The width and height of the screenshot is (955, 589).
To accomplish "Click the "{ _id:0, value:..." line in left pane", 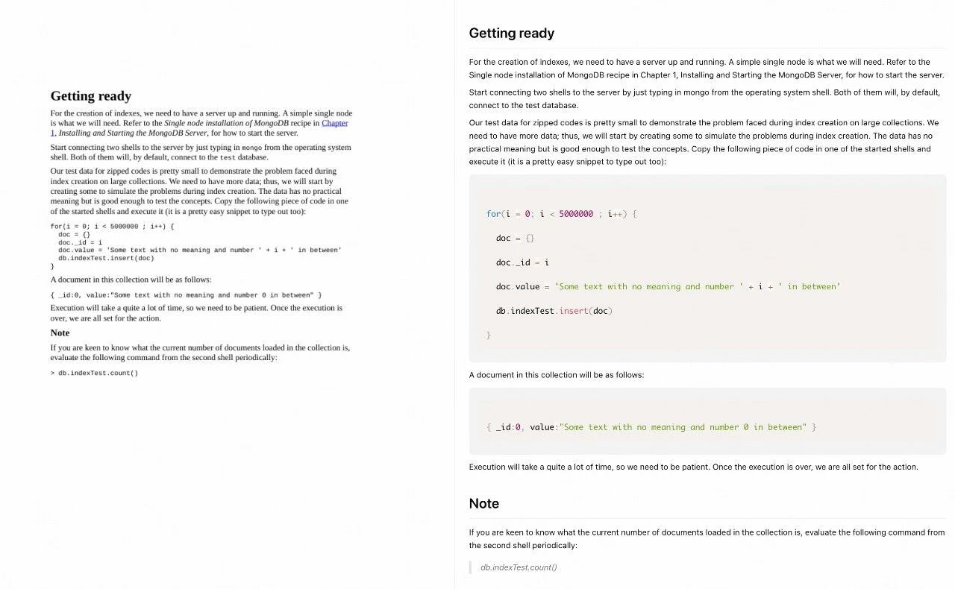I will [x=186, y=295].
